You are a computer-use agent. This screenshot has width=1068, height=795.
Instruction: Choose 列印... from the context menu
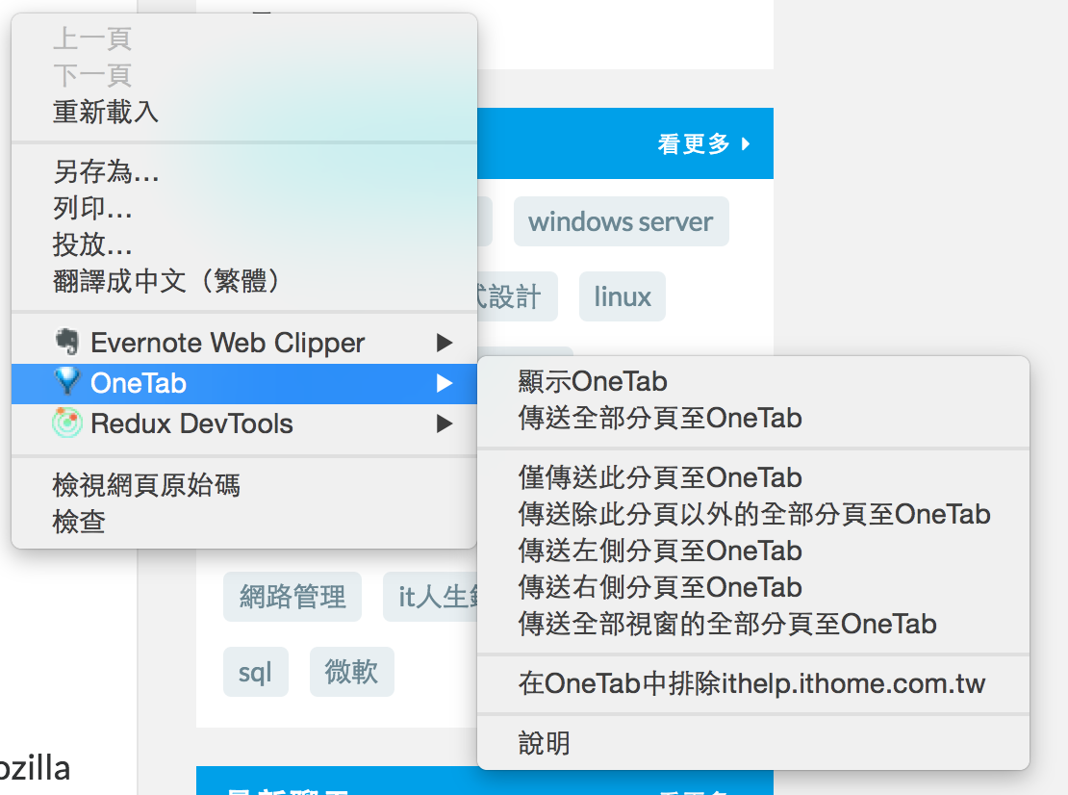click(243, 208)
